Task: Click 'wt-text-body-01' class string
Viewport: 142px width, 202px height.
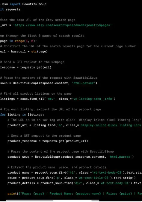Action: point(115,183)
